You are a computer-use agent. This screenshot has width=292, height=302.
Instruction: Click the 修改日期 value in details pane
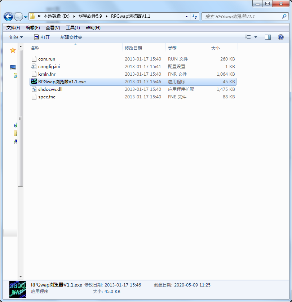pos(123,285)
